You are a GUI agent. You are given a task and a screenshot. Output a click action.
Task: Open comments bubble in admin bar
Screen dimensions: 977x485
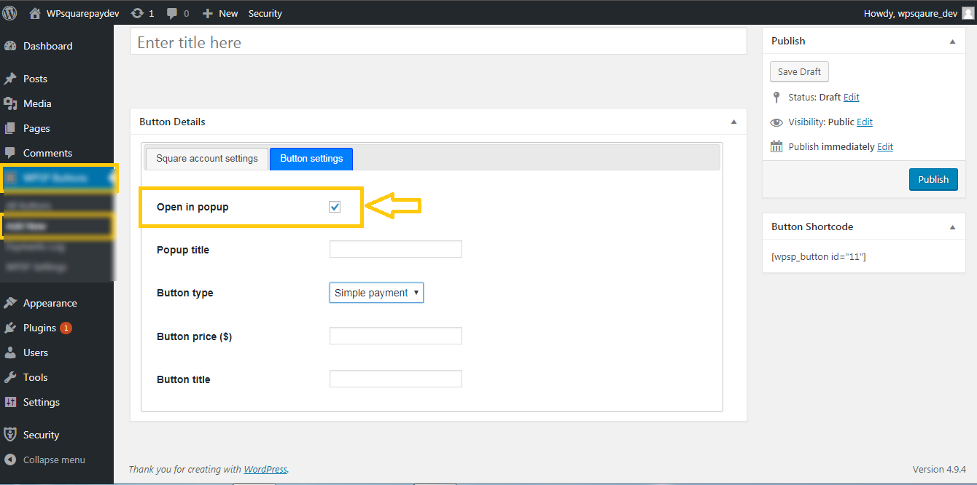click(178, 13)
